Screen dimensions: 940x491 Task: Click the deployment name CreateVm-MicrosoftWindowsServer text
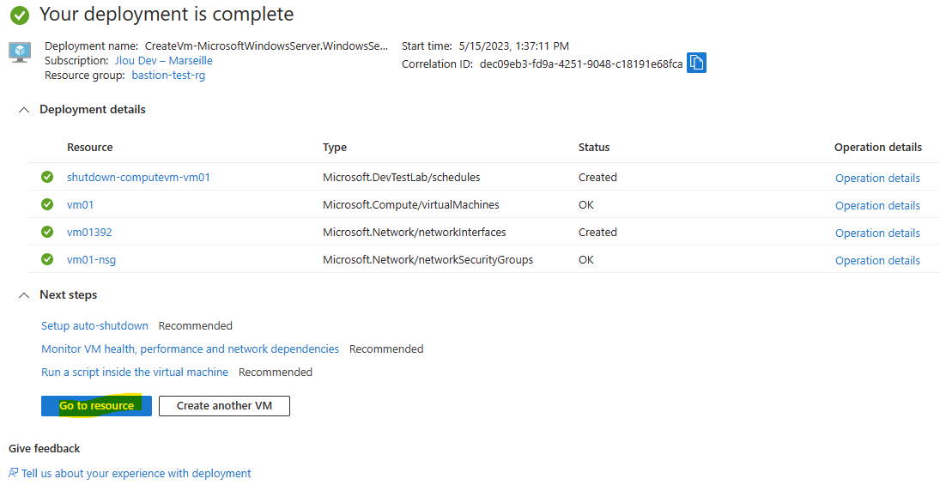tap(267, 46)
